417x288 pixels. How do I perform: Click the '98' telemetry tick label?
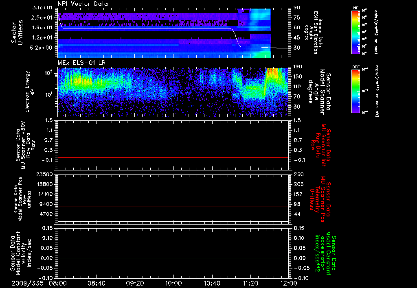click(297, 204)
